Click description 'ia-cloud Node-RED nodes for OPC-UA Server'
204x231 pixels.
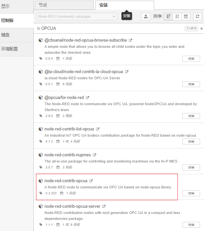coord(82,78)
